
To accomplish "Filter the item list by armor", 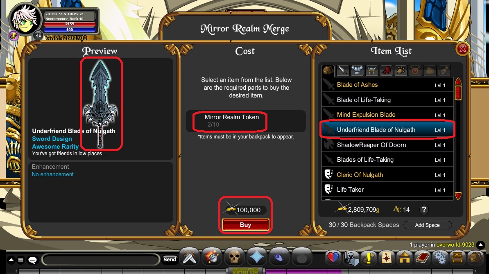I will click(357, 71).
